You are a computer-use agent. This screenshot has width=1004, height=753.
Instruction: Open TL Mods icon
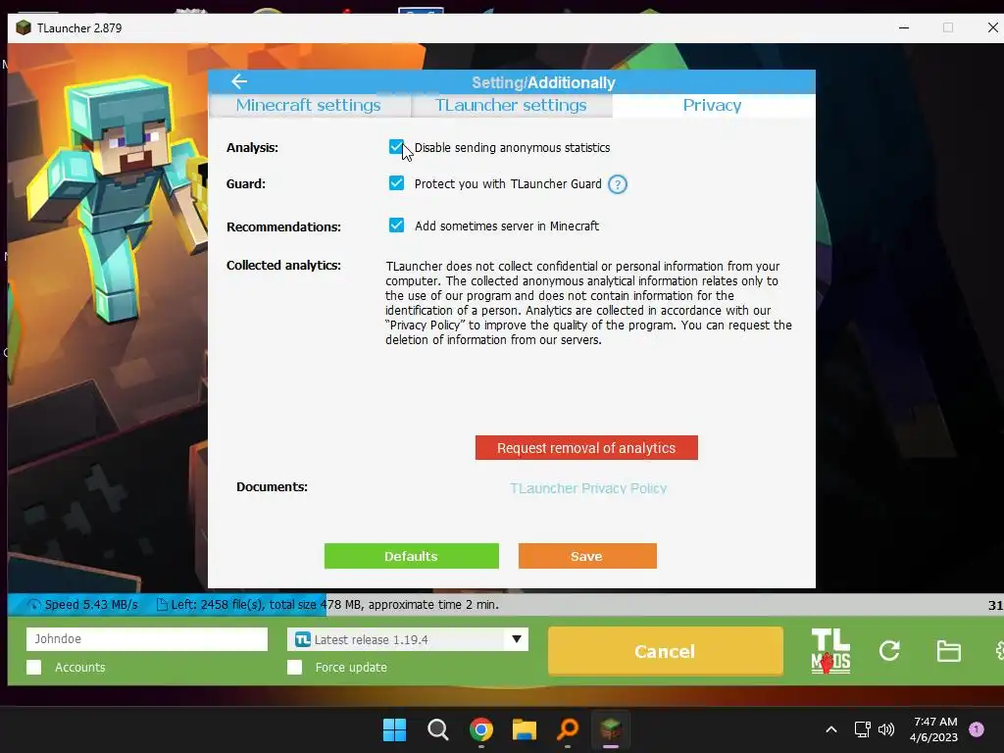point(830,651)
